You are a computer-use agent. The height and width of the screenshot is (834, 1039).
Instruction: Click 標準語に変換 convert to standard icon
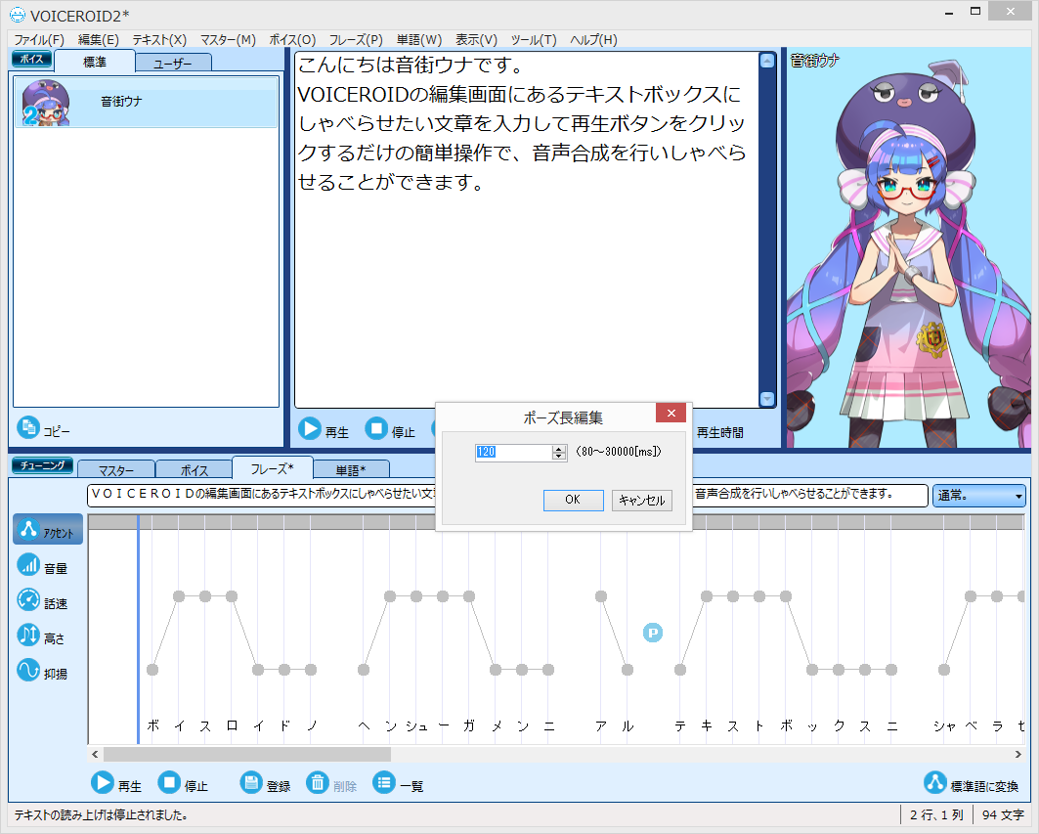(934, 783)
